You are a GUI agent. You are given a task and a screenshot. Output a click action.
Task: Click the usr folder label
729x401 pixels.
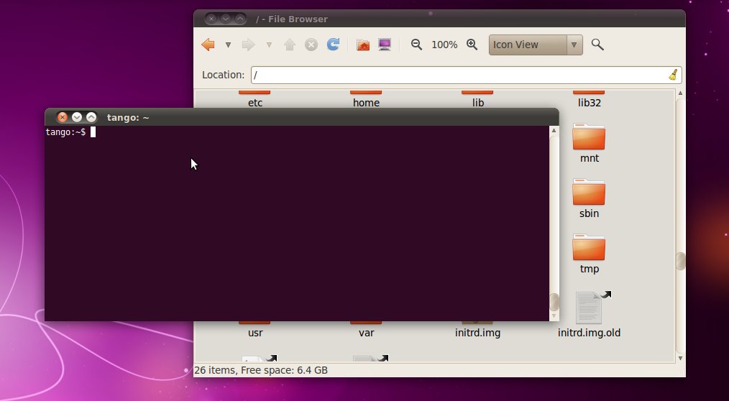(255, 333)
